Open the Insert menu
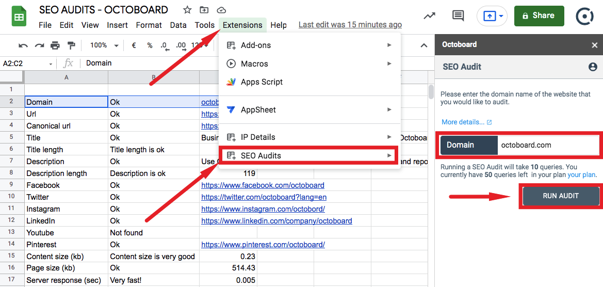This screenshot has width=603, height=287. click(x=117, y=25)
